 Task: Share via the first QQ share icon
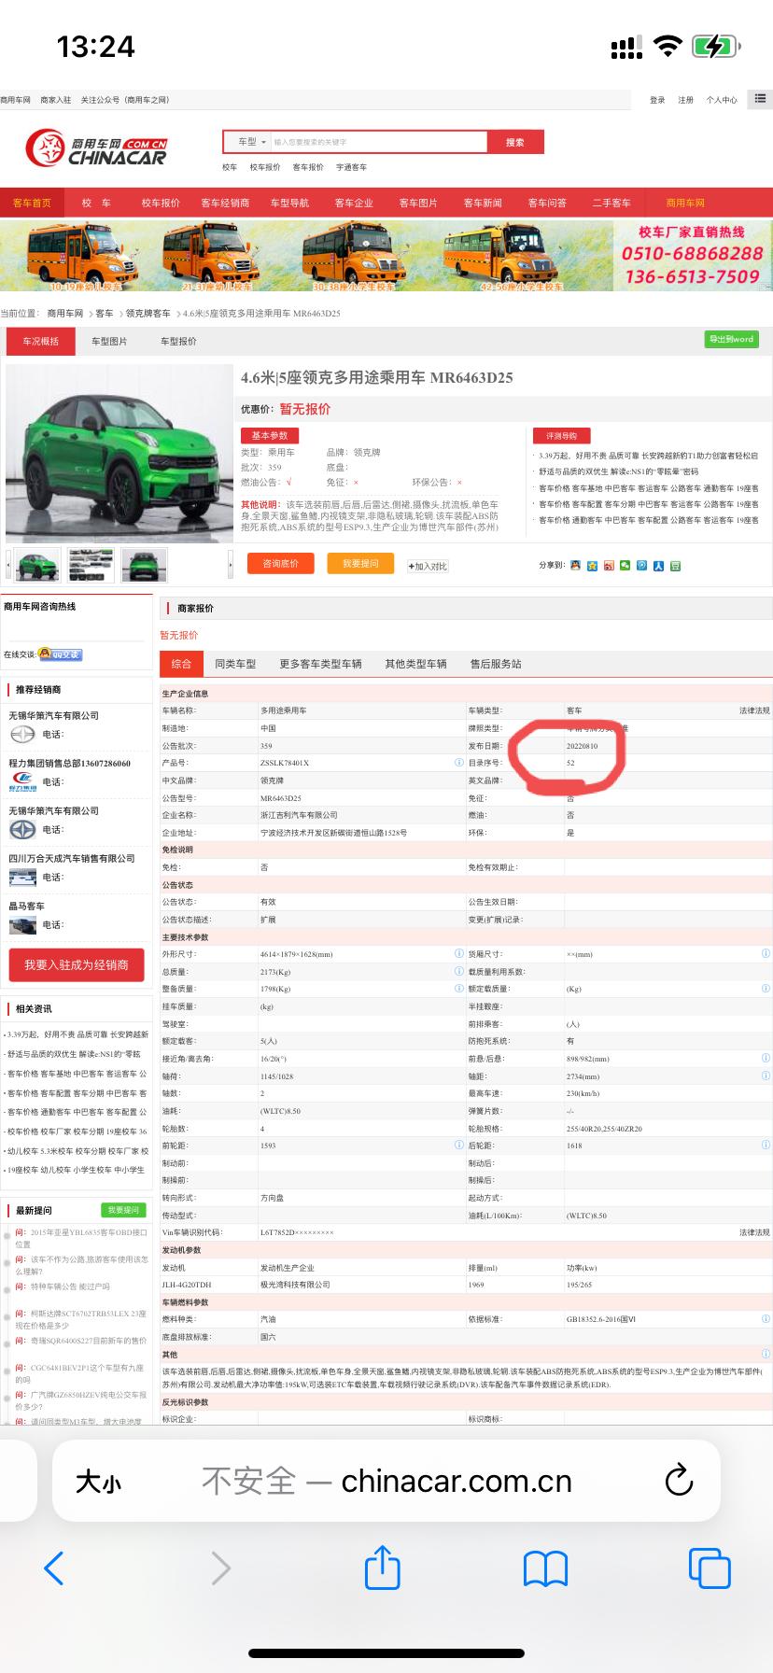575,566
